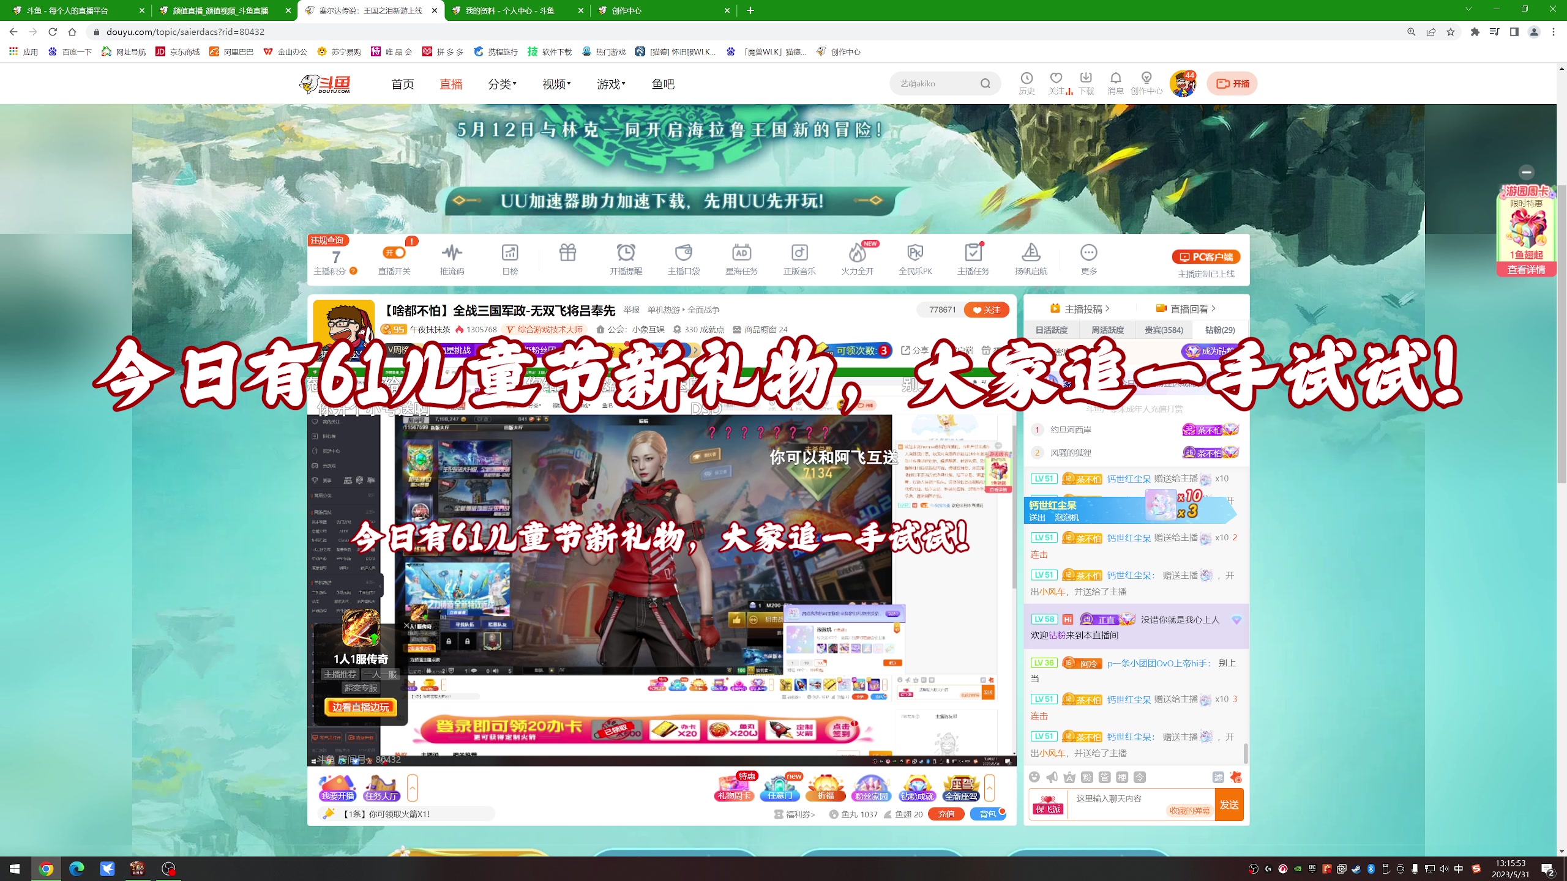Image resolution: width=1567 pixels, height=881 pixels.
Task: Click the gift box icon in anchor toolbar
Action: (567, 252)
